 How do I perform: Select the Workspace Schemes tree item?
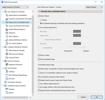(x=14, y=82)
